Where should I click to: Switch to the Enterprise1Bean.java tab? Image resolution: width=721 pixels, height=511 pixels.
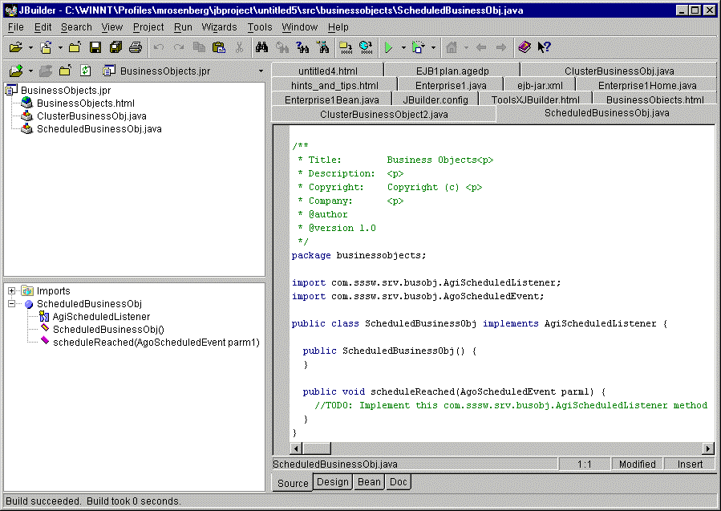click(x=331, y=99)
